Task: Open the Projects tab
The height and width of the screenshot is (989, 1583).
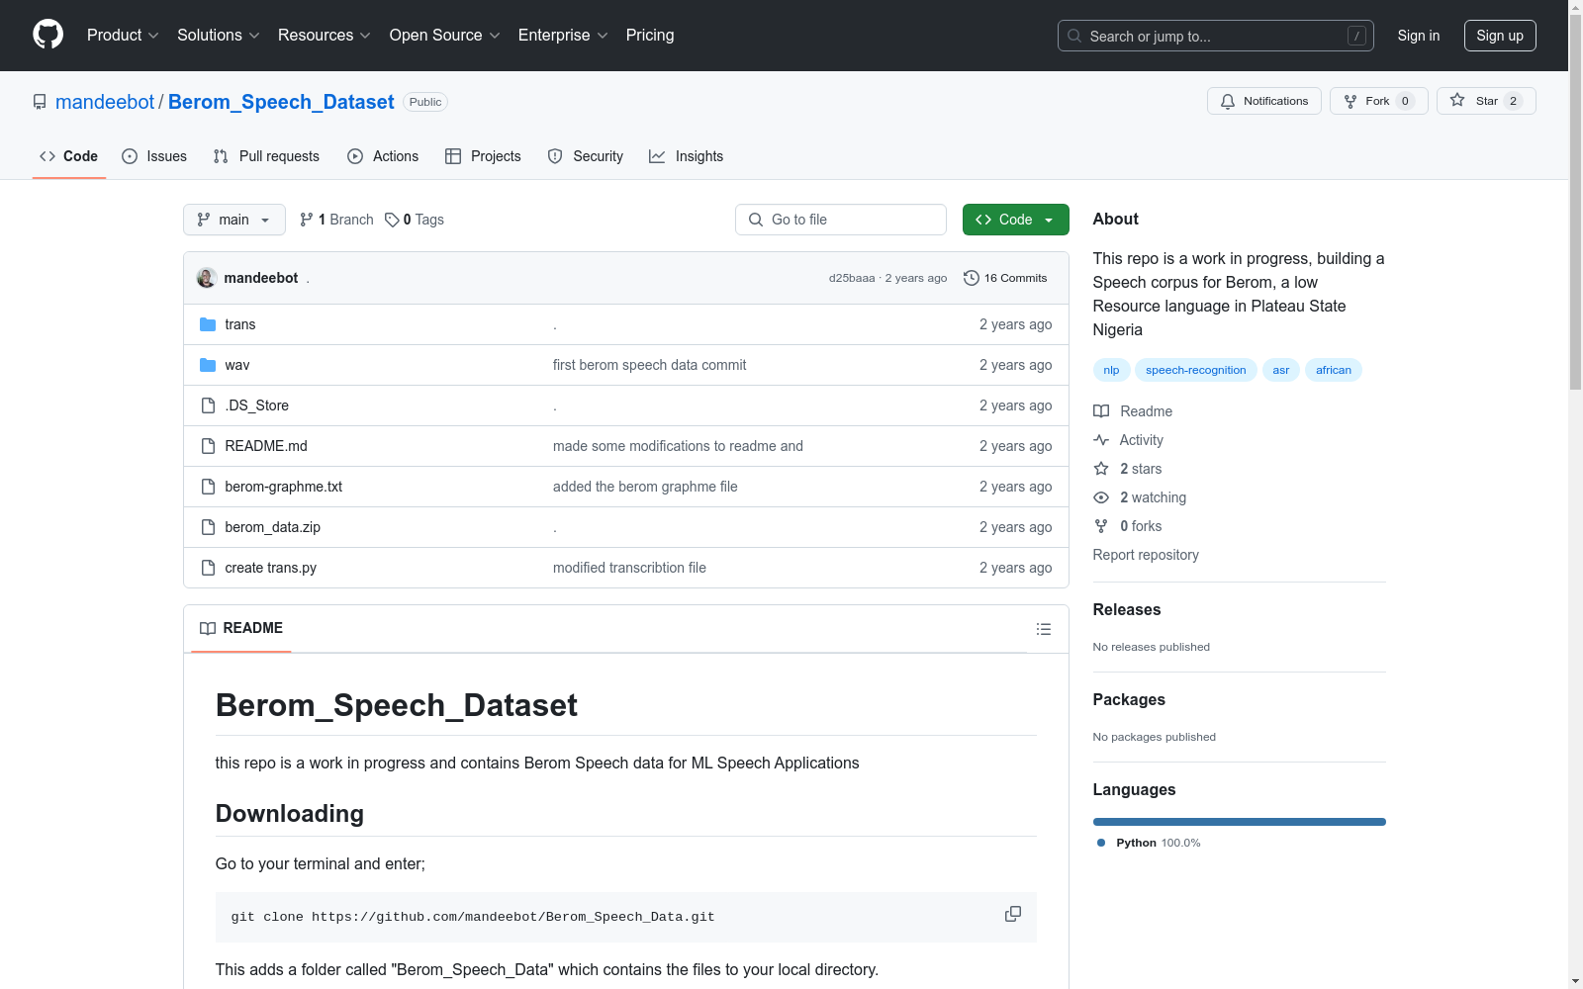Action: 483,156
